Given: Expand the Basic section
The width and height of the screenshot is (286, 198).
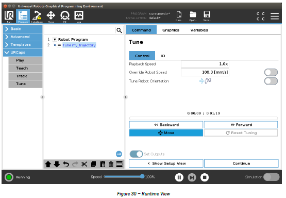Looking at the screenshot, I should tap(23, 29).
